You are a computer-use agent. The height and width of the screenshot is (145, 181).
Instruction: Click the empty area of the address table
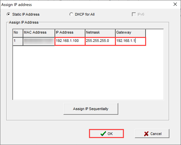coord(88,72)
